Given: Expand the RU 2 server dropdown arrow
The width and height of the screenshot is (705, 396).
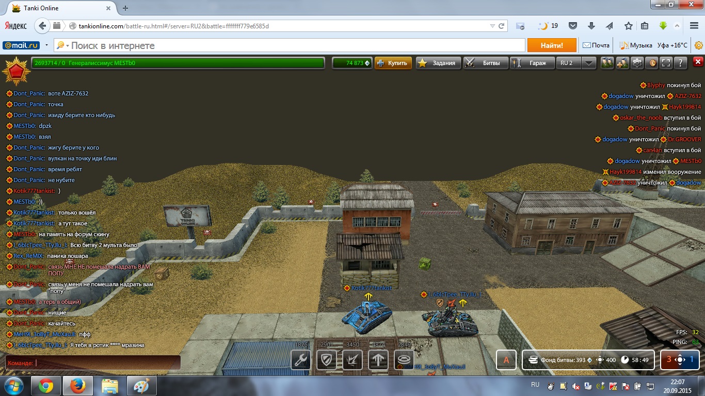Looking at the screenshot, I should (589, 63).
